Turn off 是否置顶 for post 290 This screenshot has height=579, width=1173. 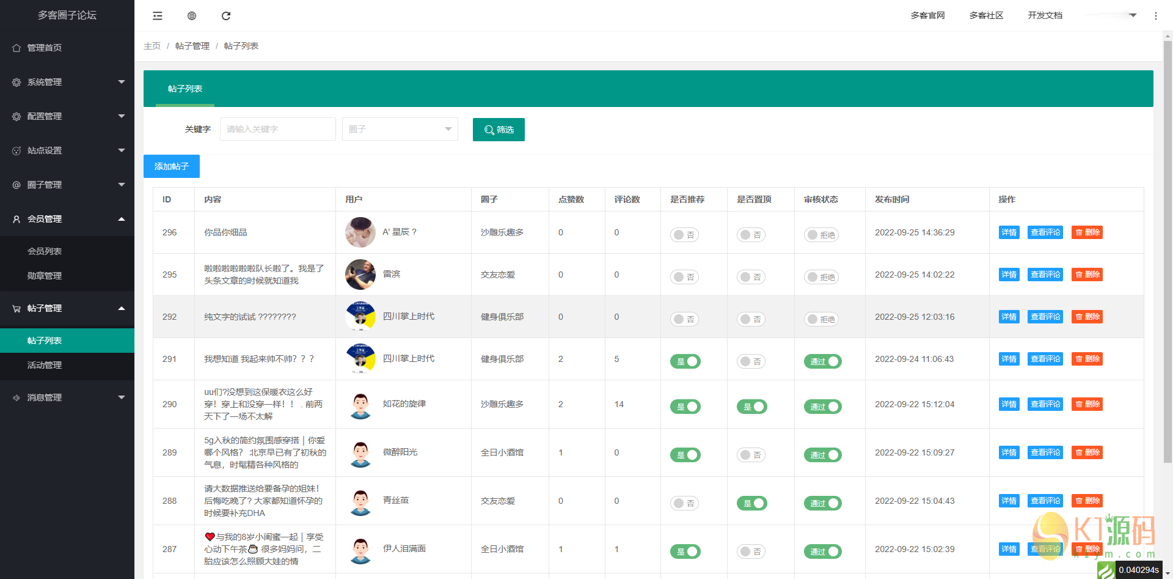click(x=751, y=407)
